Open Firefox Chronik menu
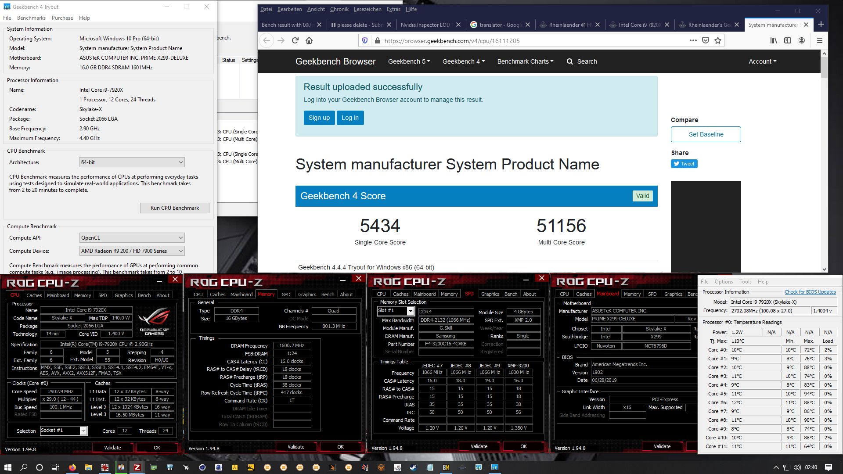The width and height of the screenshot is (843, 474). coord(339,9)
